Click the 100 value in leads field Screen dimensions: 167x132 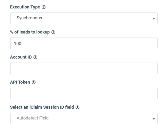click(x=18, y=44)
